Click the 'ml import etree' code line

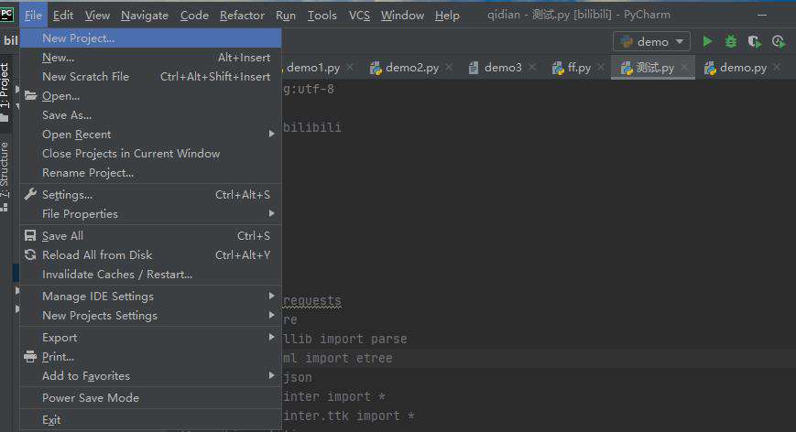click(338, 358)
